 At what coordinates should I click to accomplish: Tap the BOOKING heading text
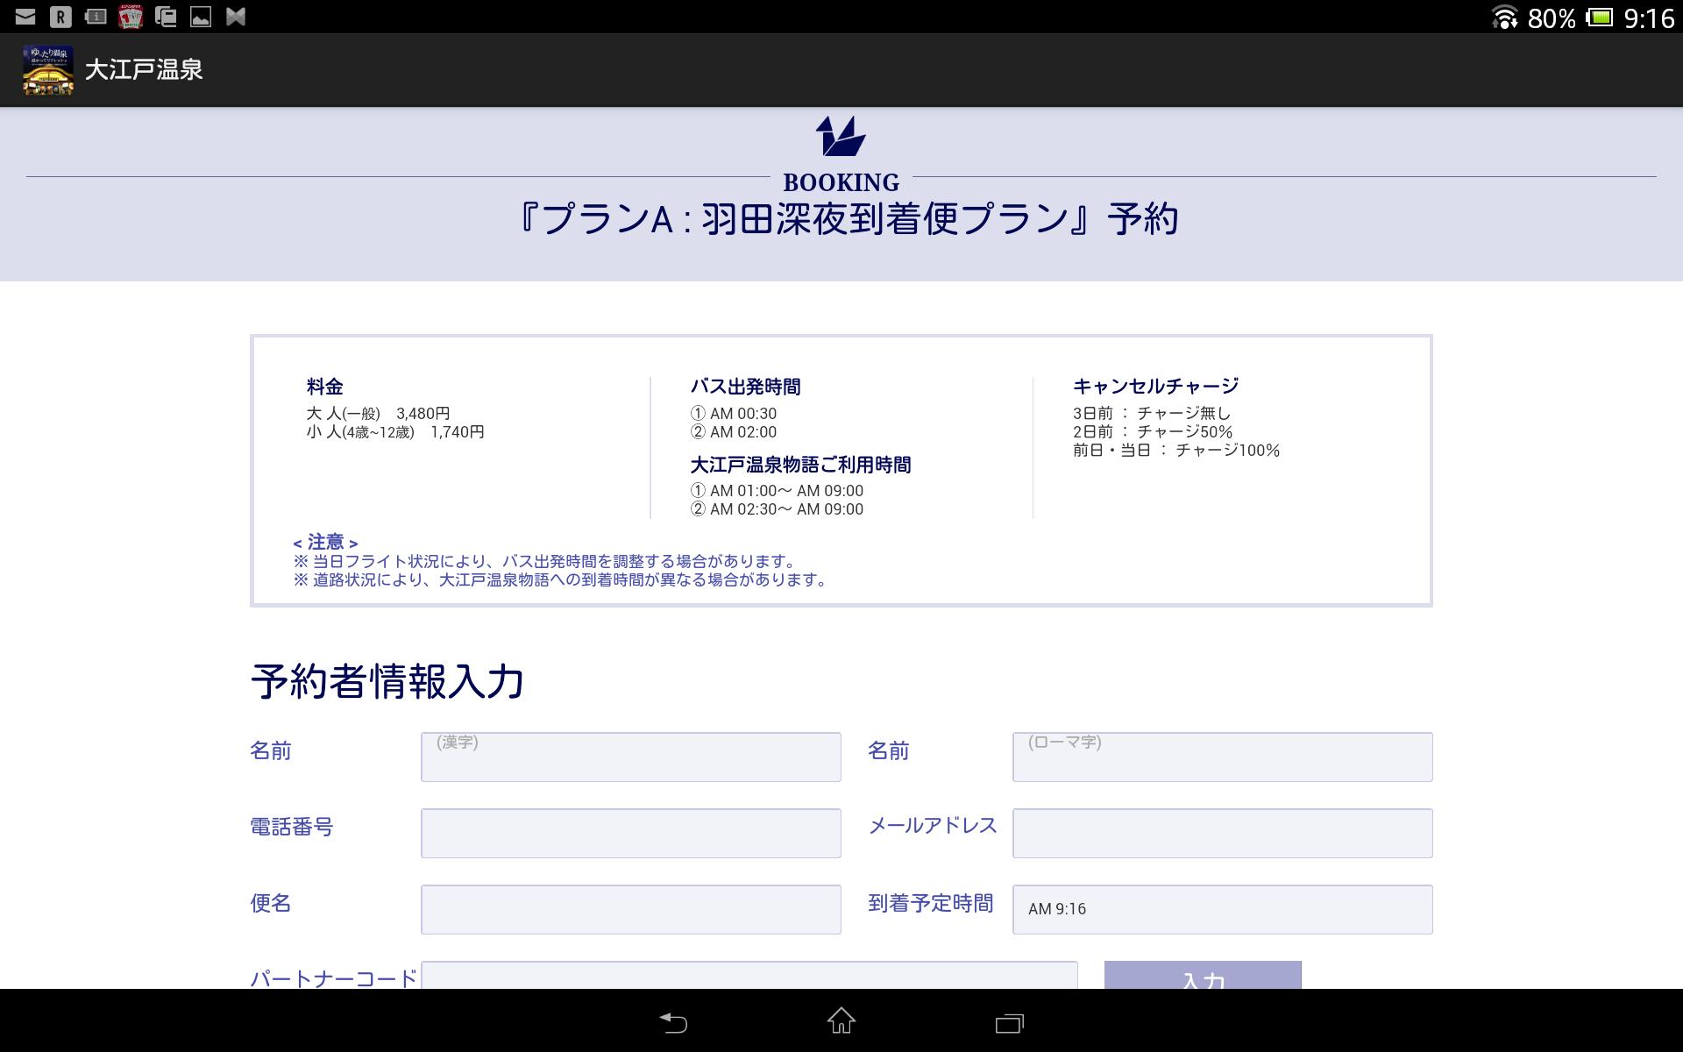click(x=841, y=182)
